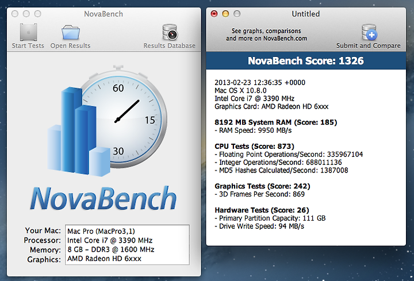414x281 pixels.
Task: Click Processor value Intel Core i7 in NovaBench window
Action: [x=110, y=240]
